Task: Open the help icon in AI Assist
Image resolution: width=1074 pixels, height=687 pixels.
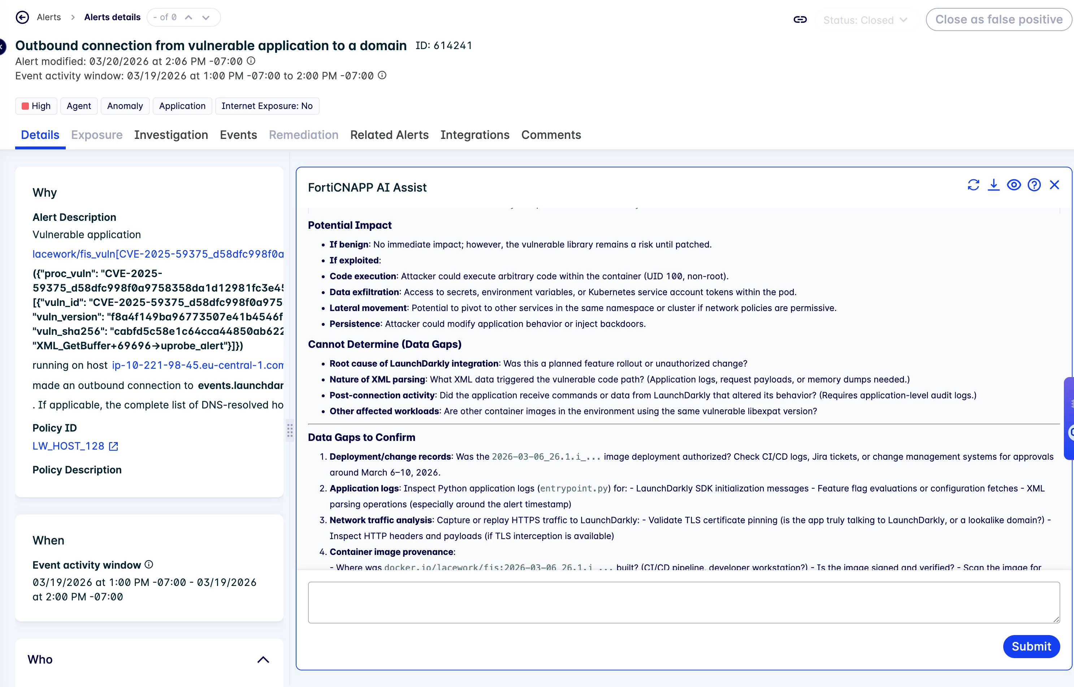Action: tap(1034, 185)
